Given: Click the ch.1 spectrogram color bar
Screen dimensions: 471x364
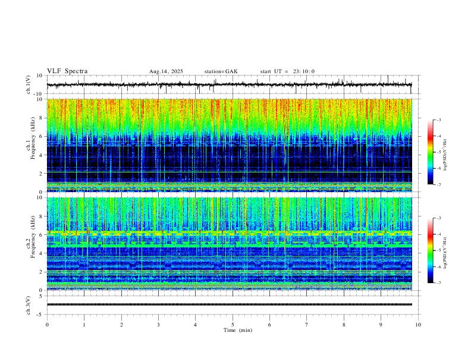Looking at the screenshot, I should coord(431,152).
